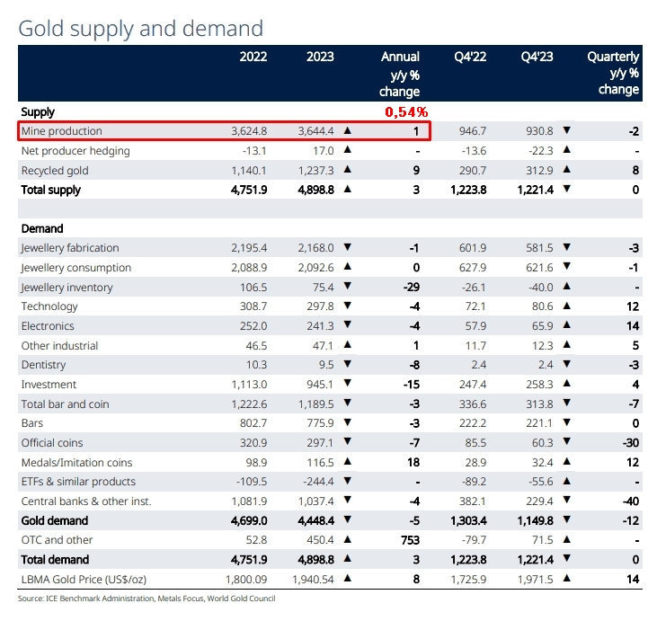Click the Quarterly y/y % change column header
This screenshot has height=621, width=657.
pyautogui.click(x=613, y=73)
